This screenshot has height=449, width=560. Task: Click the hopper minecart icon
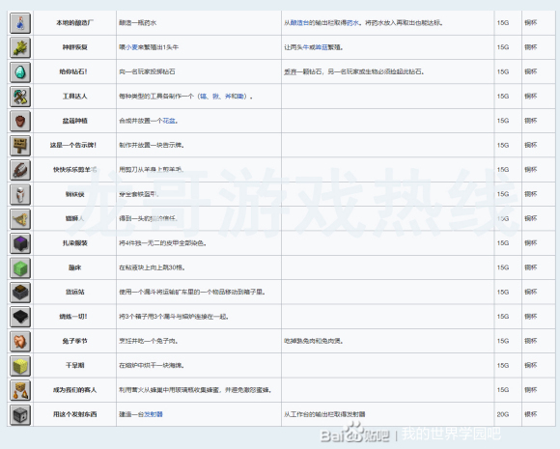pos(20,293)
